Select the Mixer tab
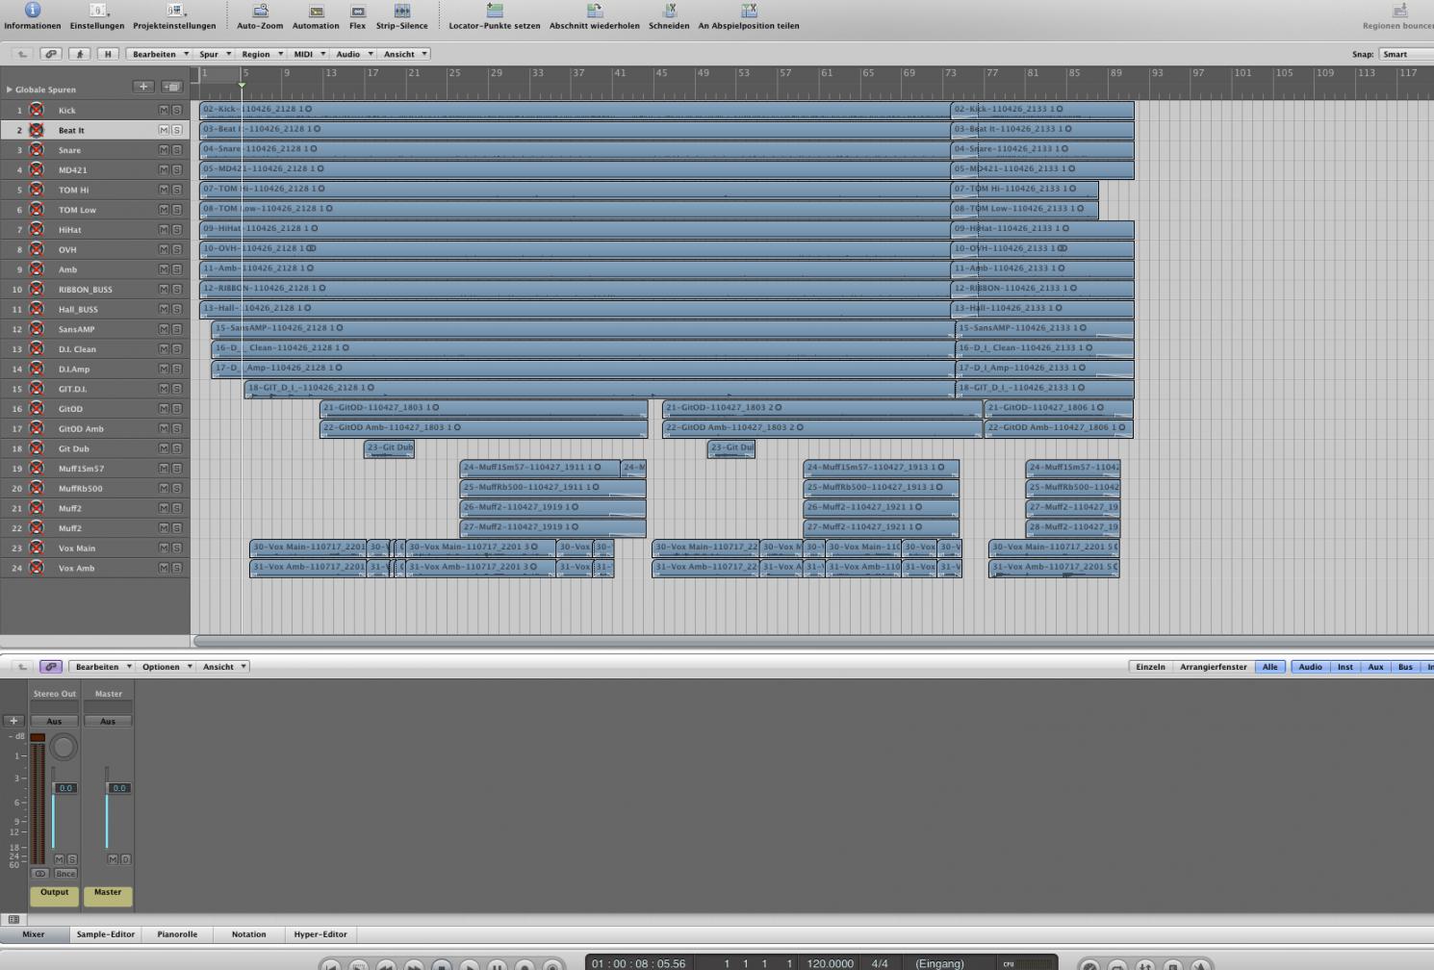The width and height of the screenshot is (1434, 970). [34, 933]
